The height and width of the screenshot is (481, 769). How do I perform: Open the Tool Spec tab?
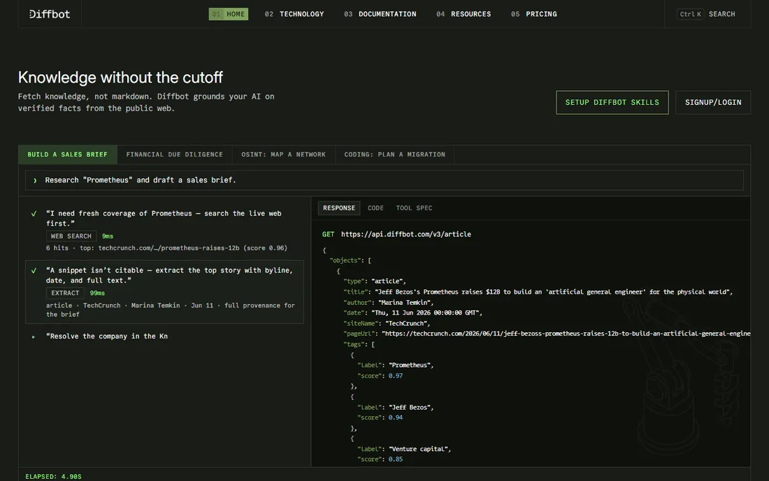(x=414, y=208)
